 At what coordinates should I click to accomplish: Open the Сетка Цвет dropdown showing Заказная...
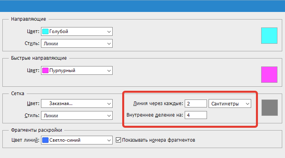point(77,103)
